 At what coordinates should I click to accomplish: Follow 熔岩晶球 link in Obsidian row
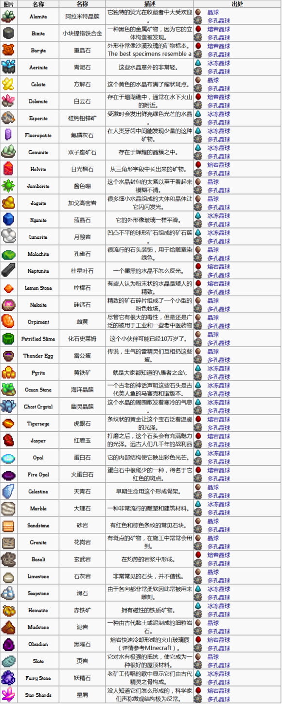click(x=219, y=640)
